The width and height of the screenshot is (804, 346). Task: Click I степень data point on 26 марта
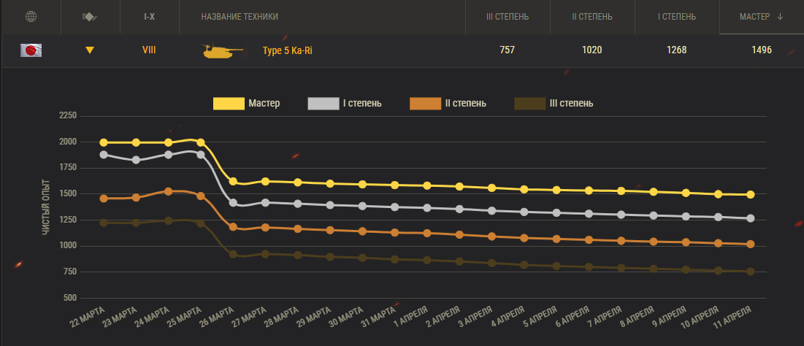233,203
